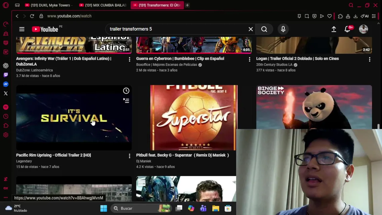Open the Aria AI button in toolbar
The height and width of the screenshot is (215, 382).
pyautogui.click(x=364, y=16)
